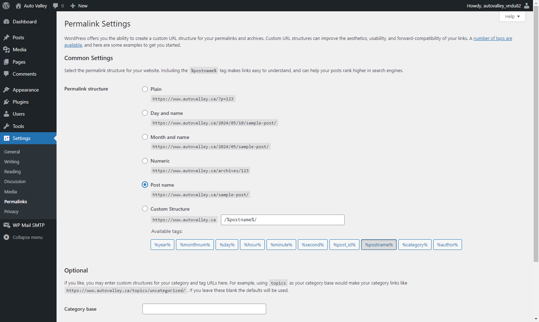Click the Posts pushpin icon
Image resolution: width=539 pixels, height=322 pixels.
pyautogui.click(x=6, y=37)
